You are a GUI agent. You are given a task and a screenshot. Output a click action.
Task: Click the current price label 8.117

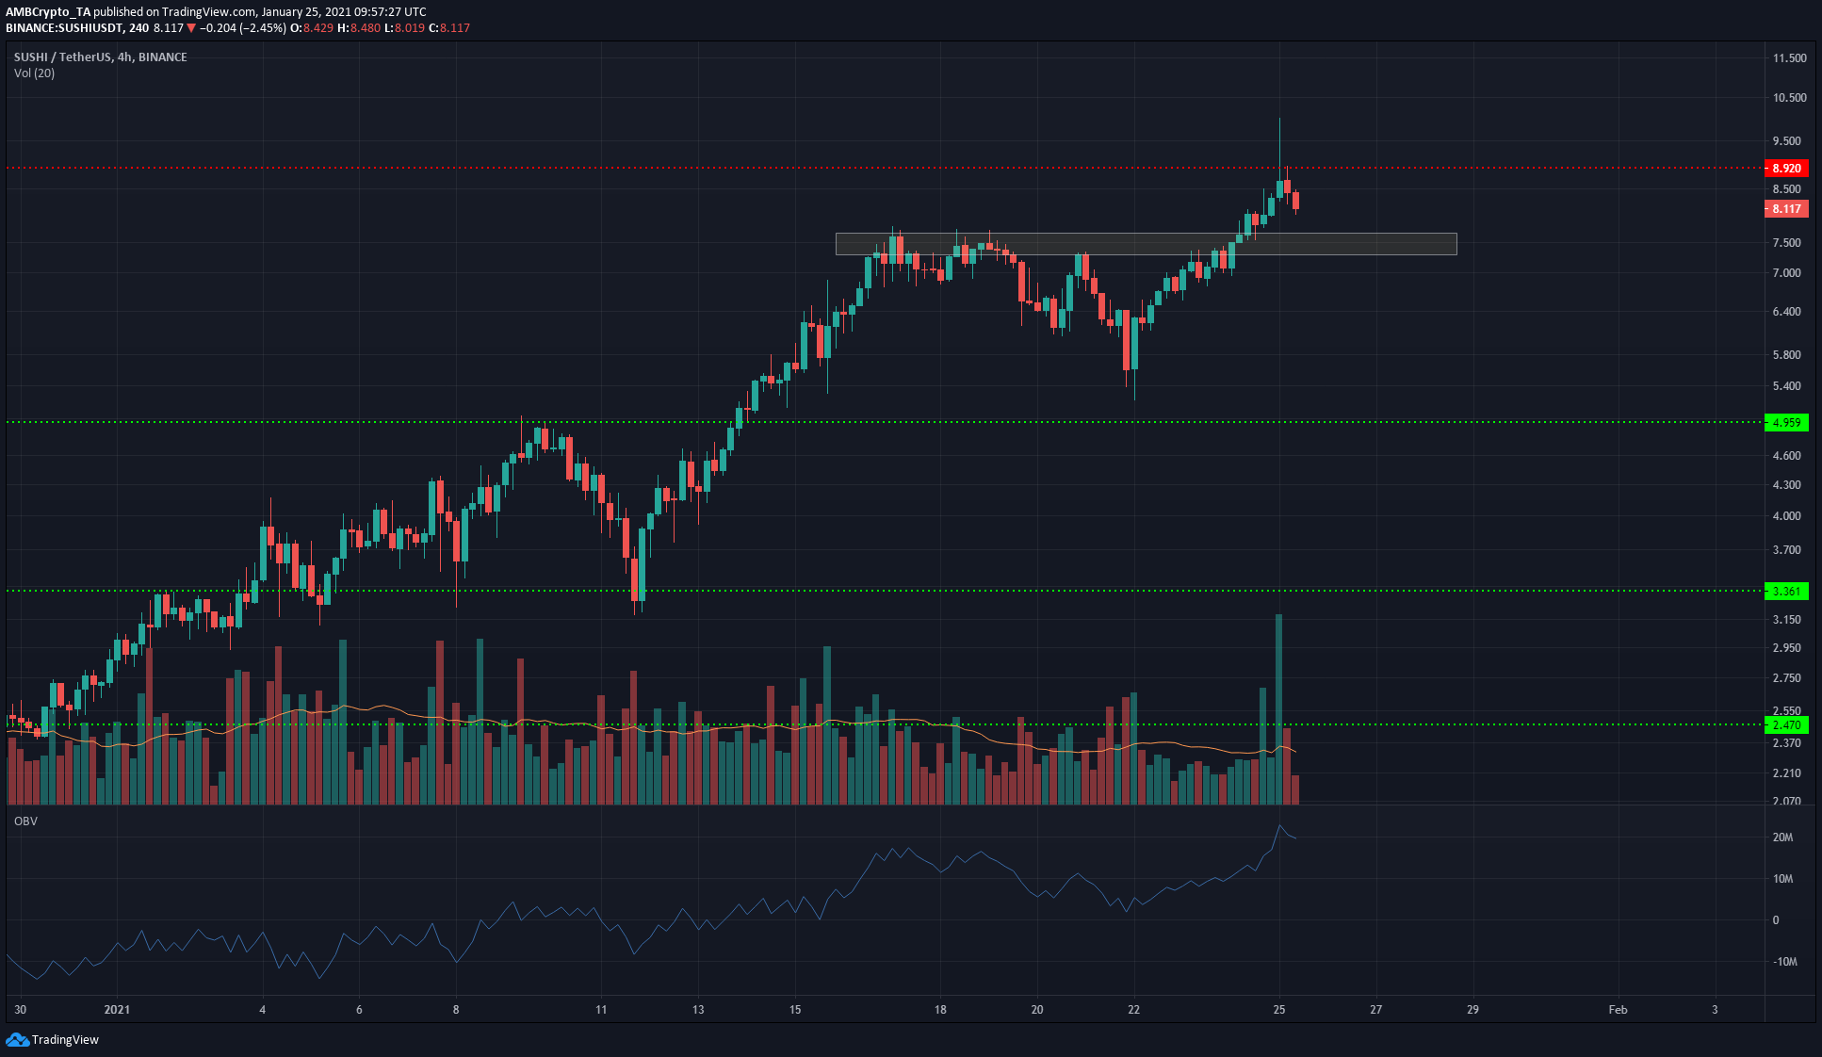click(x=1786, y=209)
